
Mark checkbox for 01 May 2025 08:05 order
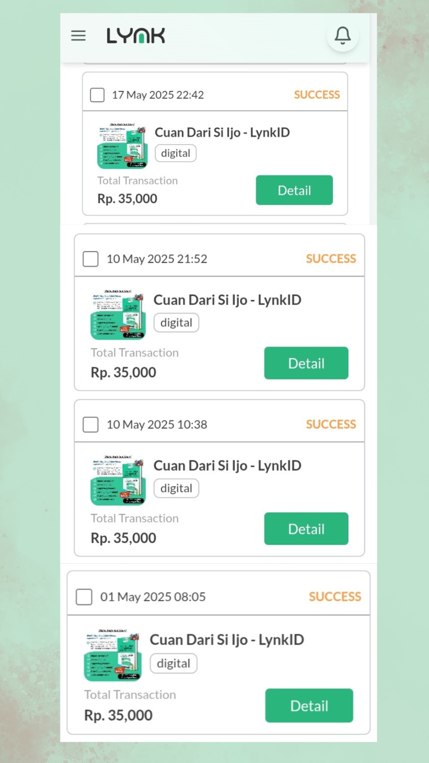84,597
